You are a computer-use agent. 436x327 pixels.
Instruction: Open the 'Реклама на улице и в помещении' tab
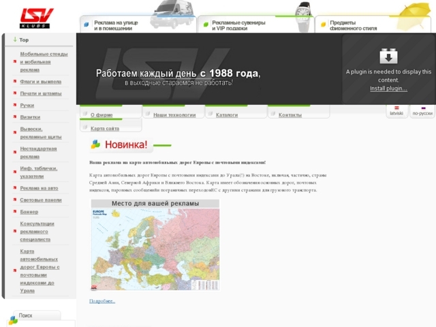(116, 25)
